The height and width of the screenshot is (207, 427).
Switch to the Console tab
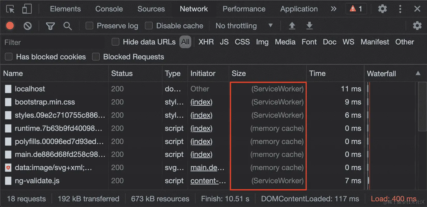coord(109,9)
